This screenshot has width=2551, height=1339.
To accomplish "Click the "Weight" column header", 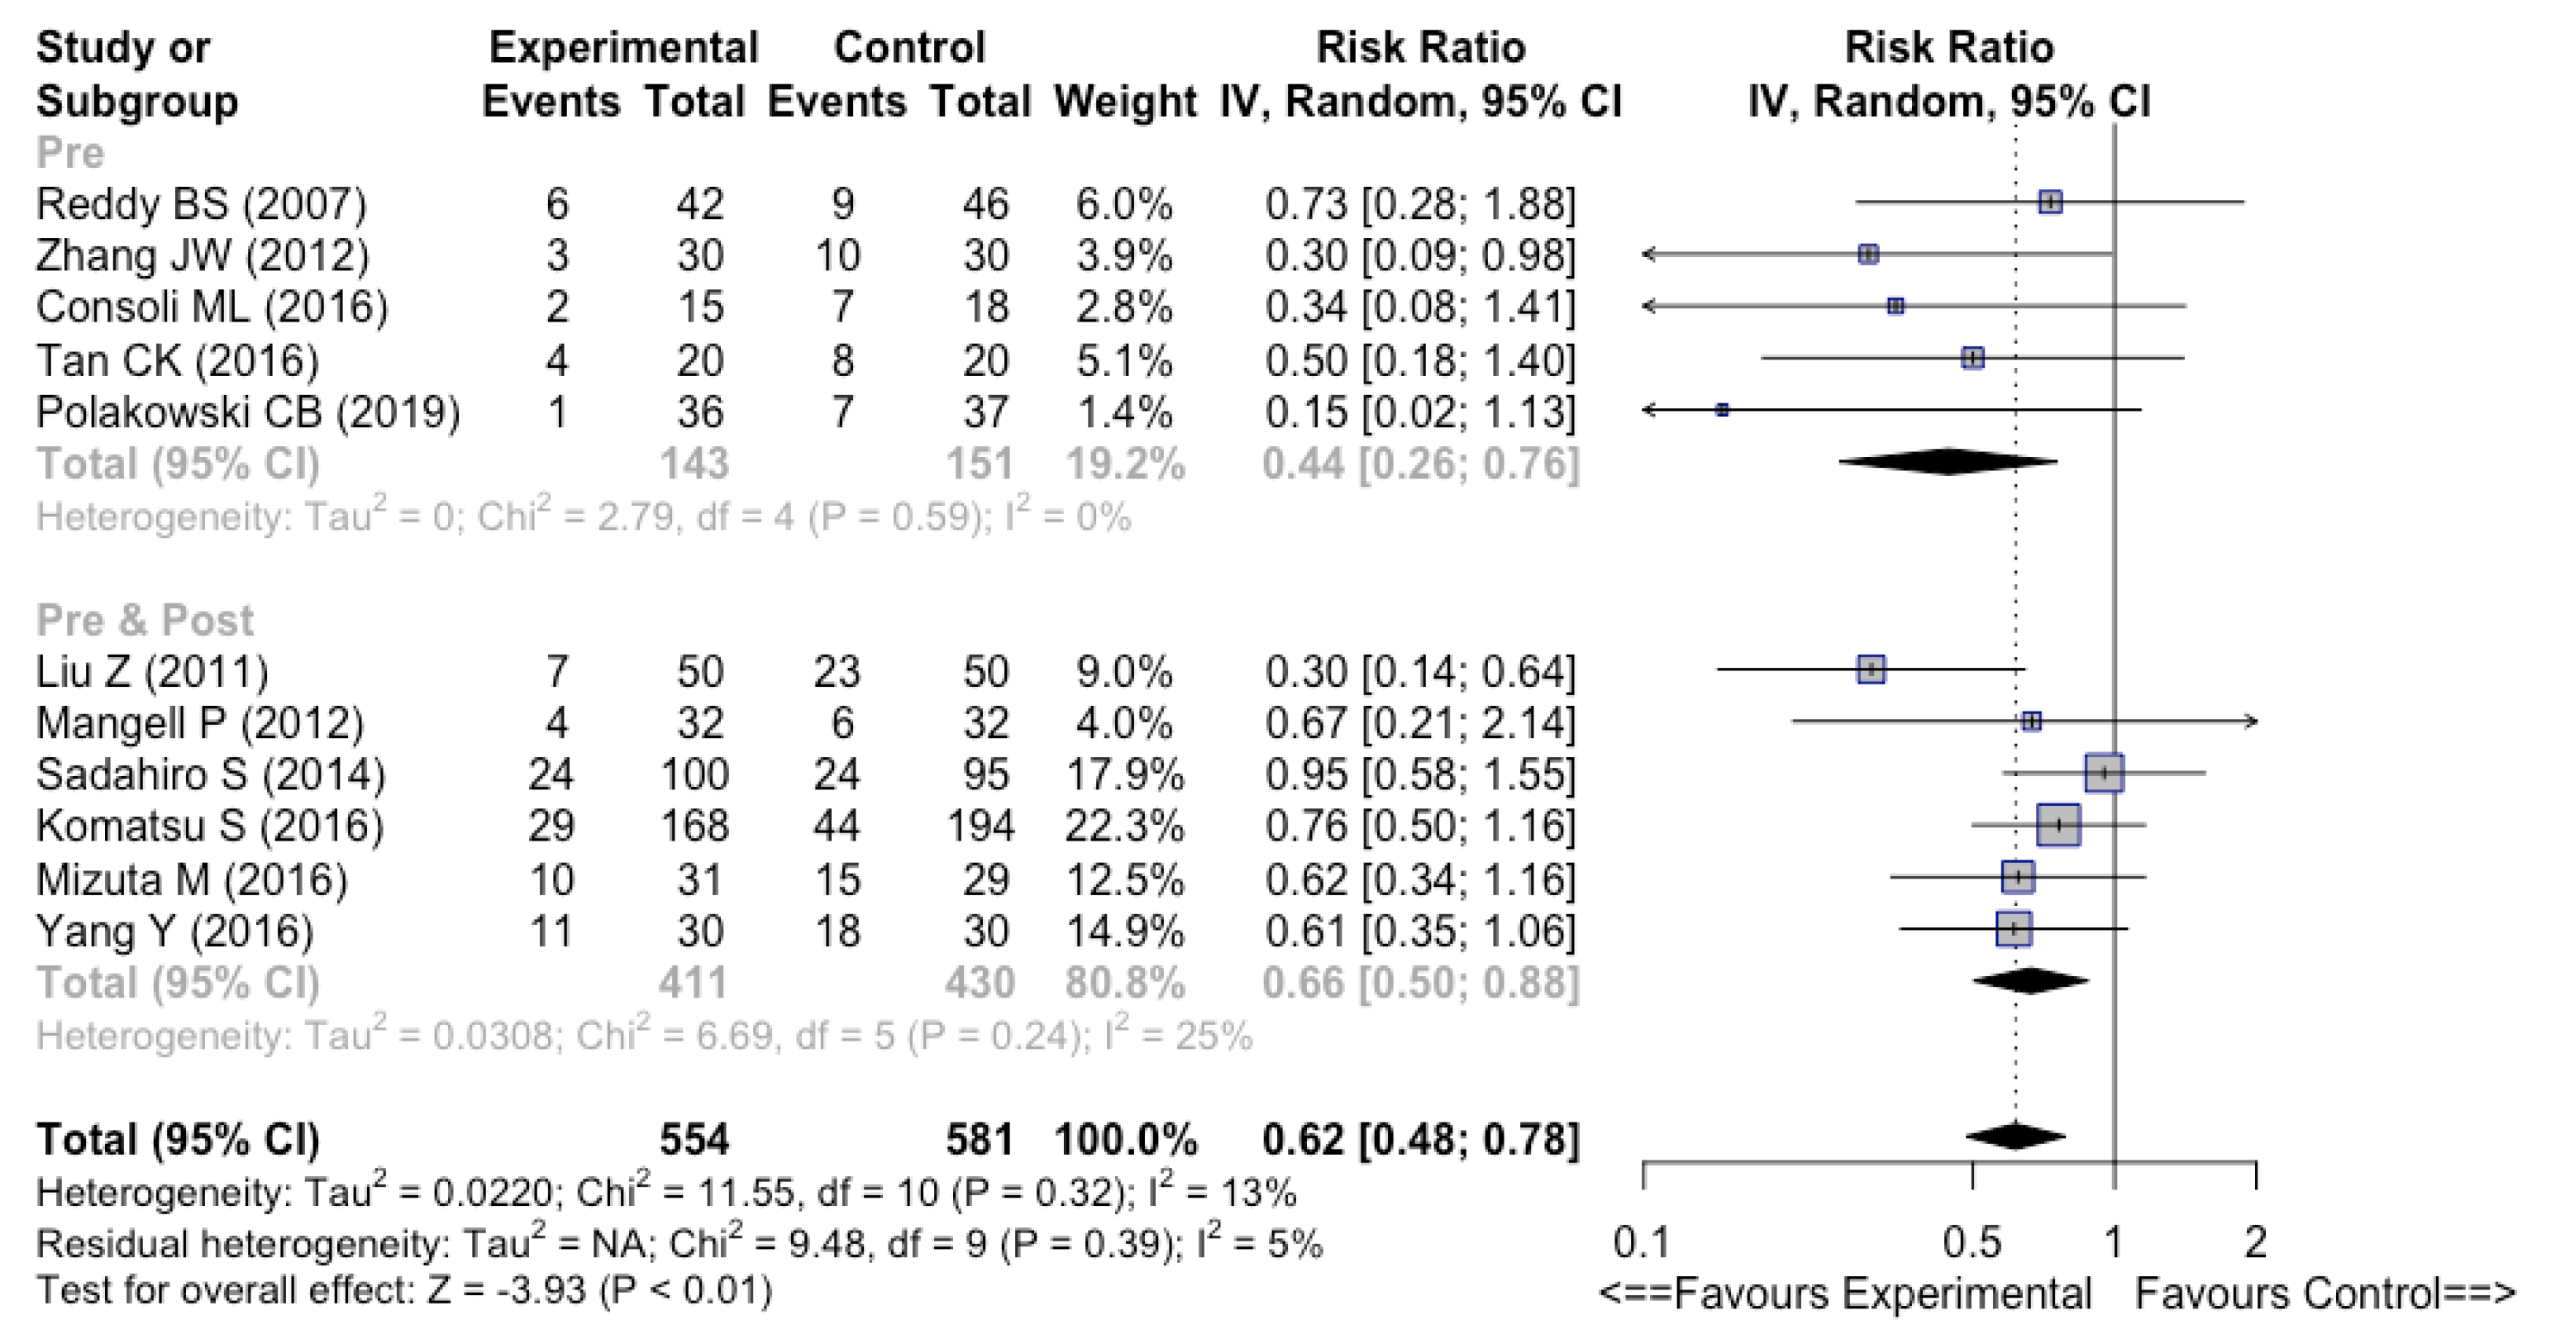I will (x=1125, y=101).
